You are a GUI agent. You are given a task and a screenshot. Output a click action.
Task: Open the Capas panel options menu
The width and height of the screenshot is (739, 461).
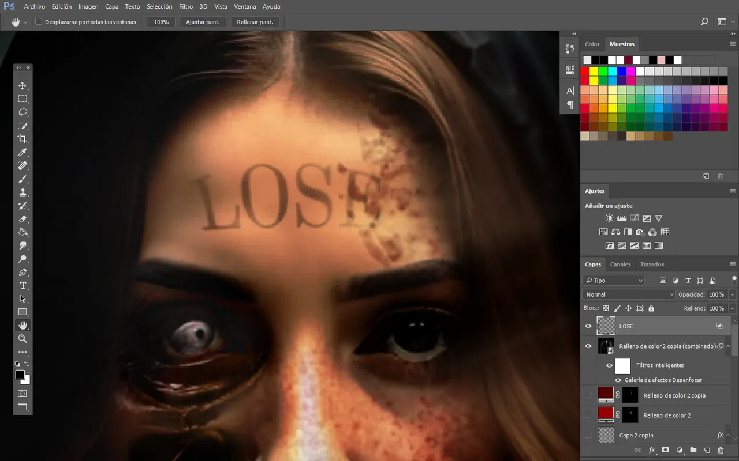point(733,264)
